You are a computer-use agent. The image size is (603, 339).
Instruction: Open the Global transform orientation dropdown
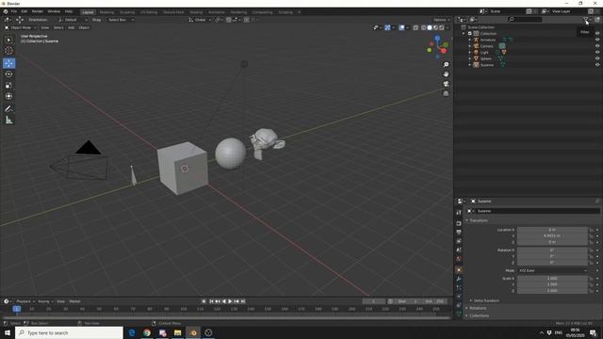tap(200, 20)
